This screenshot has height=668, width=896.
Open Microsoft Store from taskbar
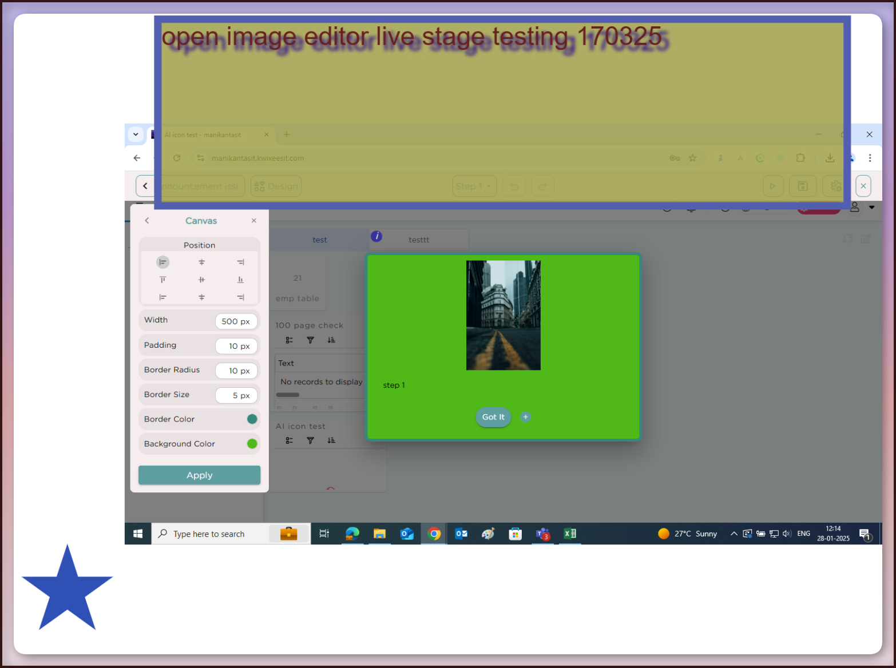pyautogui.click(x=516, y=534)
